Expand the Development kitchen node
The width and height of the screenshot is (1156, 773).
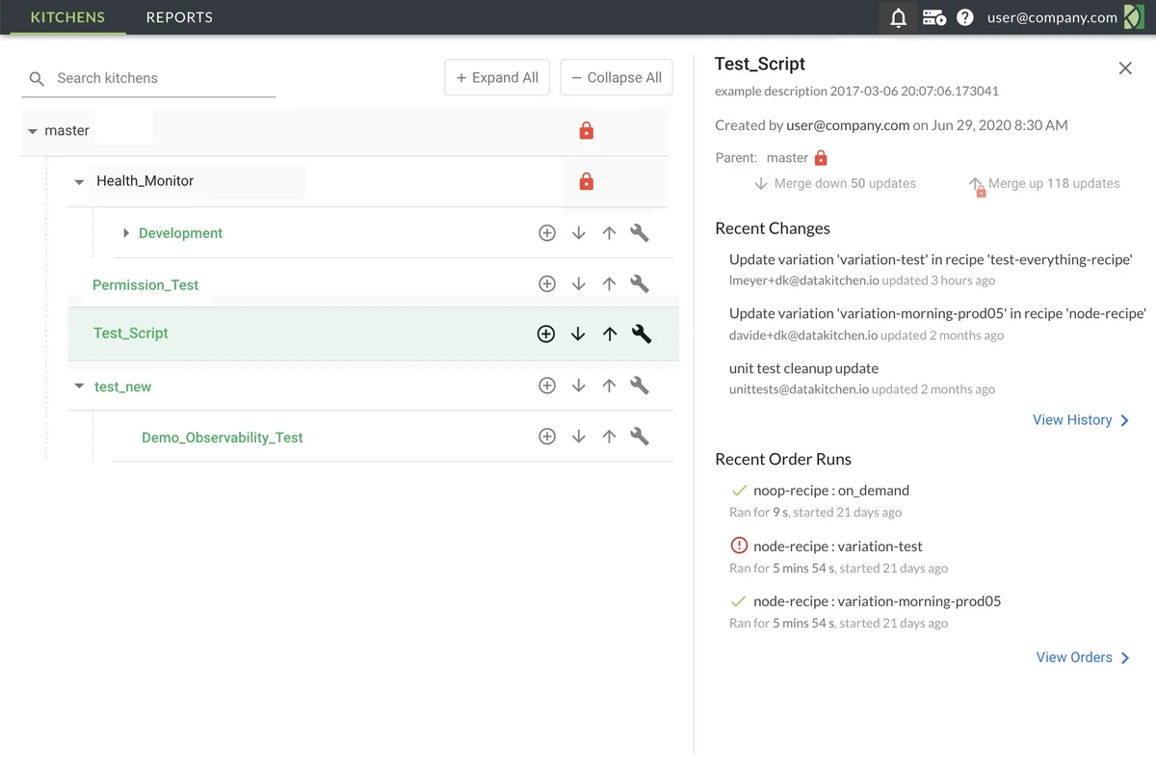coord(126,233)
